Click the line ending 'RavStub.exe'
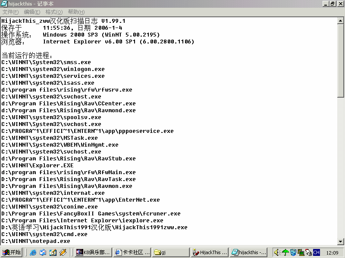345x258 pixels. (x=69, y=159)
